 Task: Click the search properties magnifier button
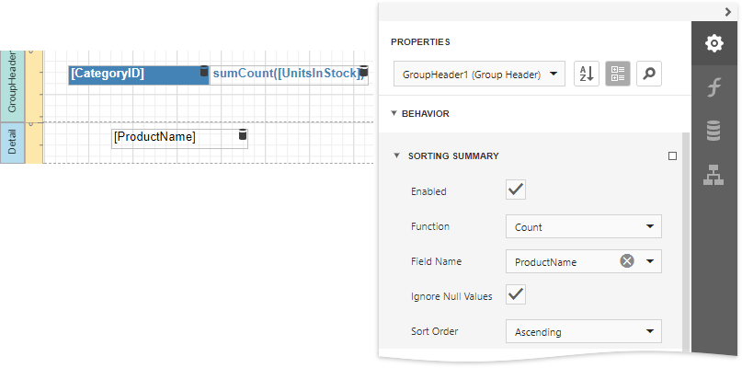click(x=649, y=75)
